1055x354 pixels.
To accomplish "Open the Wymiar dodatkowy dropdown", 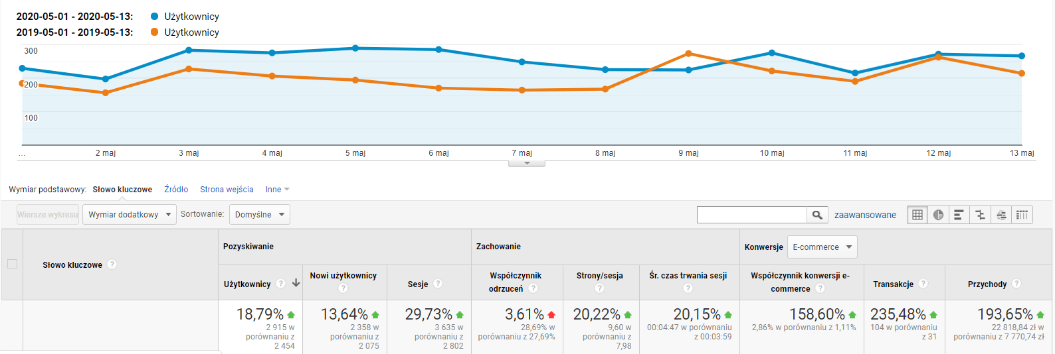I will (x=130, y=215).
